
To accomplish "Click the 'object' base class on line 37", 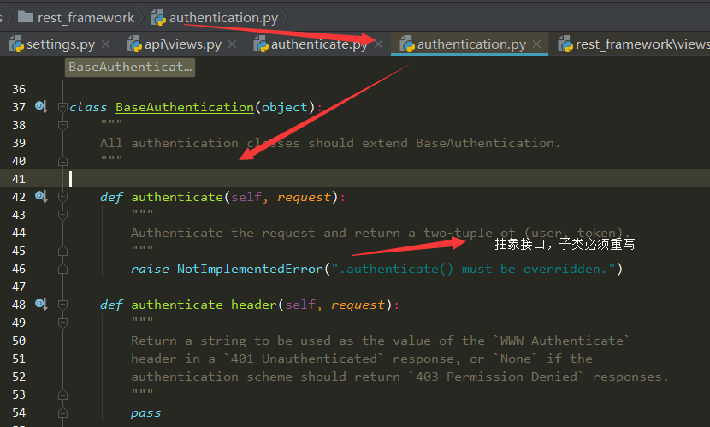I will point(284,107).
